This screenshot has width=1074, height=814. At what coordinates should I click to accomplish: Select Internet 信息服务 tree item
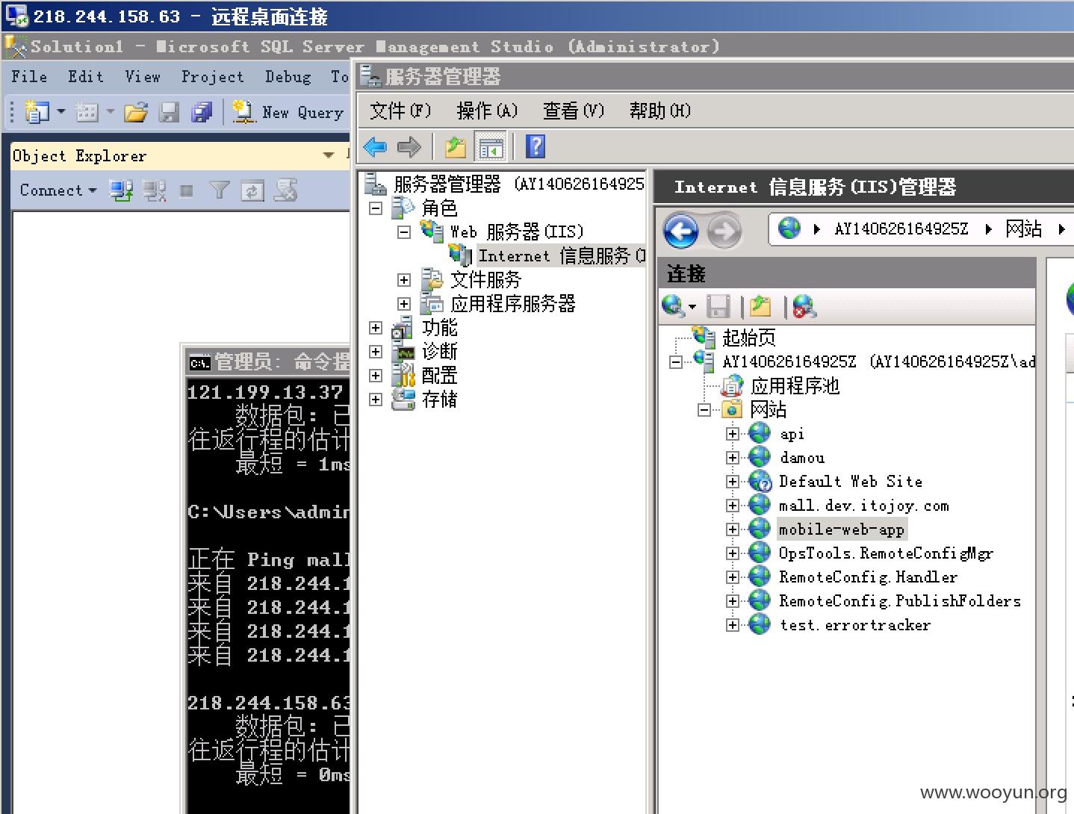[x=562, y=256]
